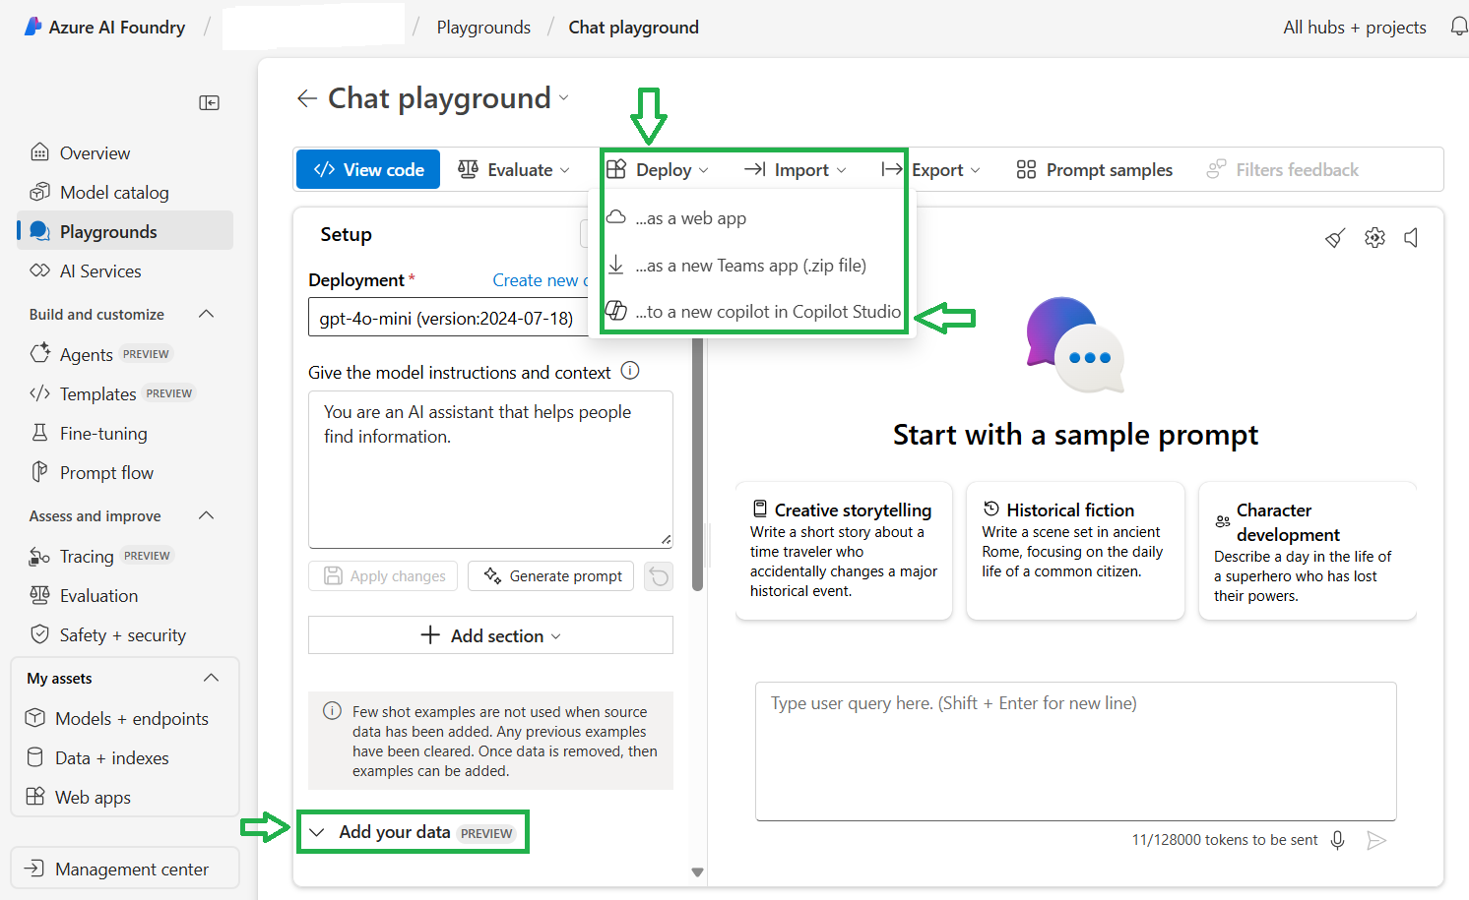This screenshot has width=1469, height=900.
Task: Click the Evaluation scales icon in sidebar
Action: tap(39, 595)
